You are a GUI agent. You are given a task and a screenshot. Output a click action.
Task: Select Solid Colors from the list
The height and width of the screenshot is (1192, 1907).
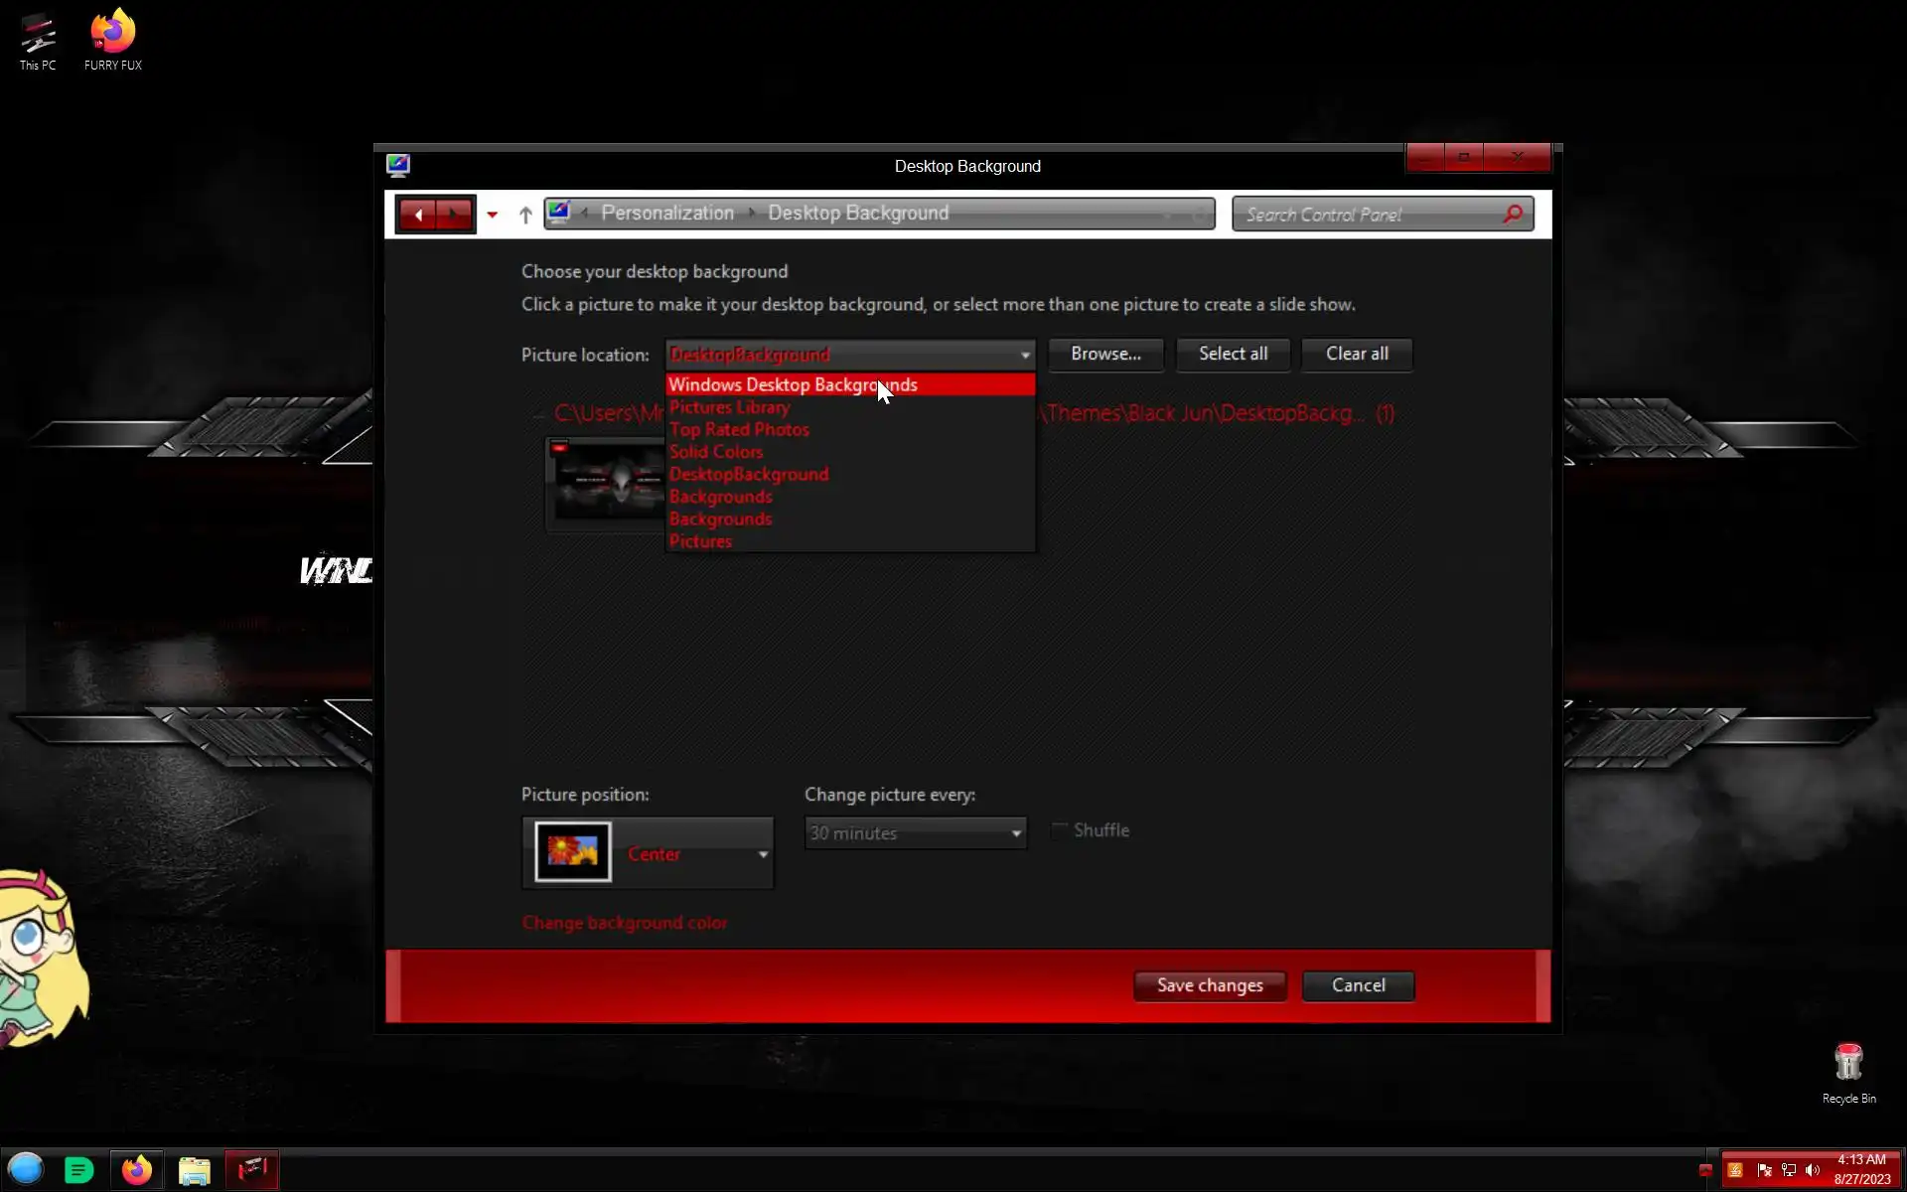[x=716, y=452]
